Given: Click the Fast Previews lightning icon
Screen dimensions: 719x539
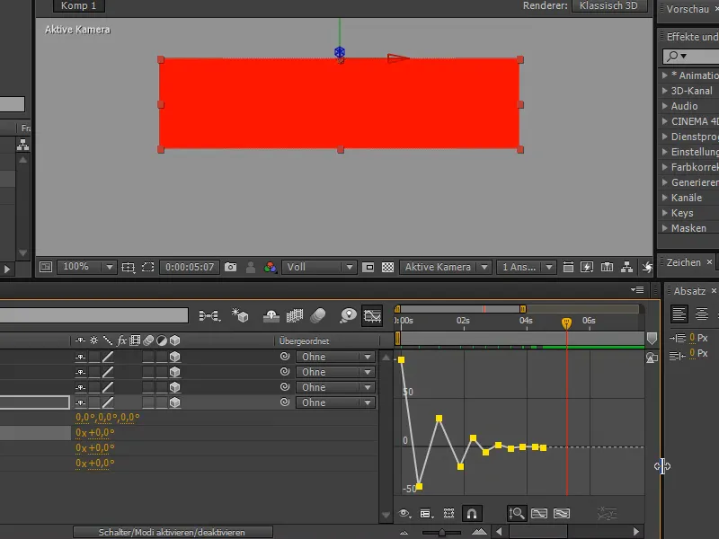Looking at the screenshot, I should pos(587,267).
